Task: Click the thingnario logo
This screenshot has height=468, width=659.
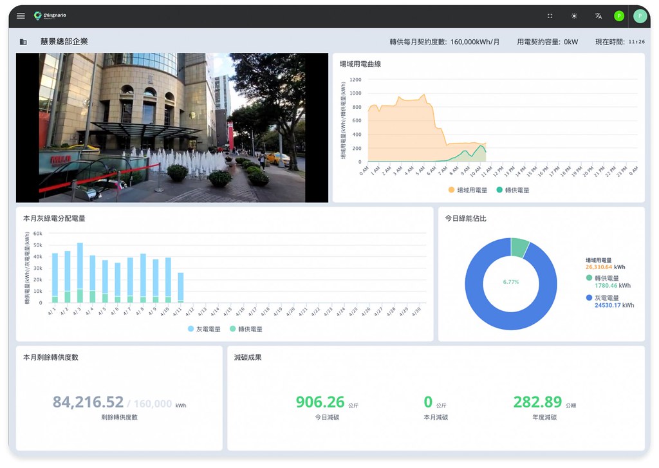Action: pos(50,15)
